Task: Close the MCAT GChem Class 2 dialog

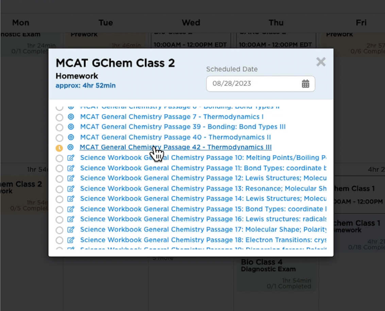Action: coord(321,62)
